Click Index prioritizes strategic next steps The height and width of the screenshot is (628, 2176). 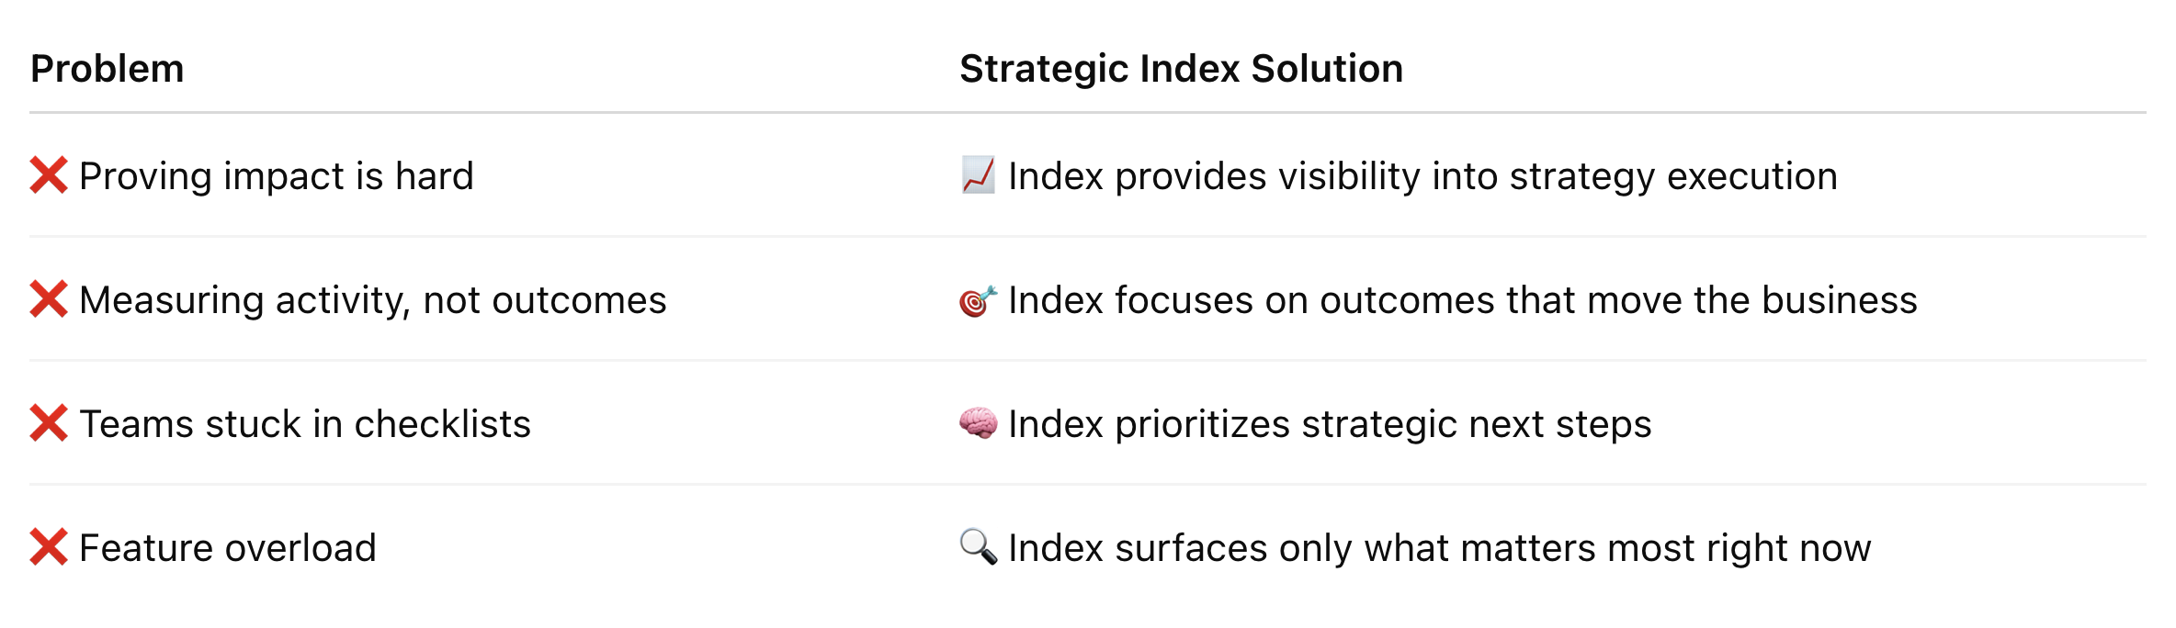coord(1330,424)
